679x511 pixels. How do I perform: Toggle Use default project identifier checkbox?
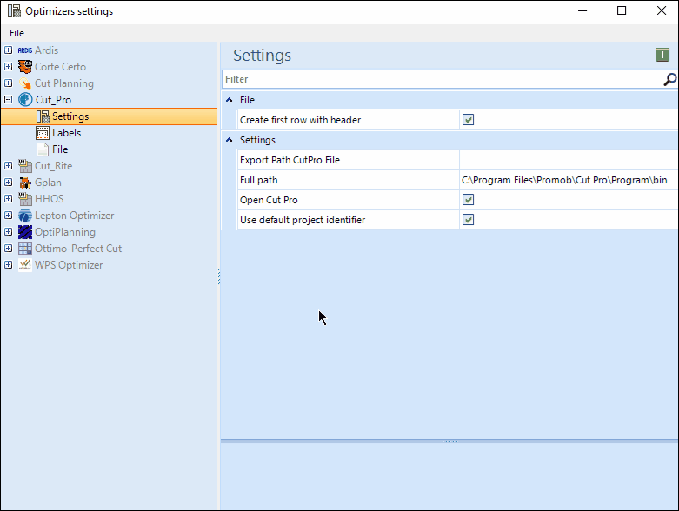[468, 219]
